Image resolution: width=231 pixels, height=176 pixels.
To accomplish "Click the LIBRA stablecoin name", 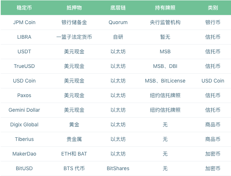I will point(24,37).
